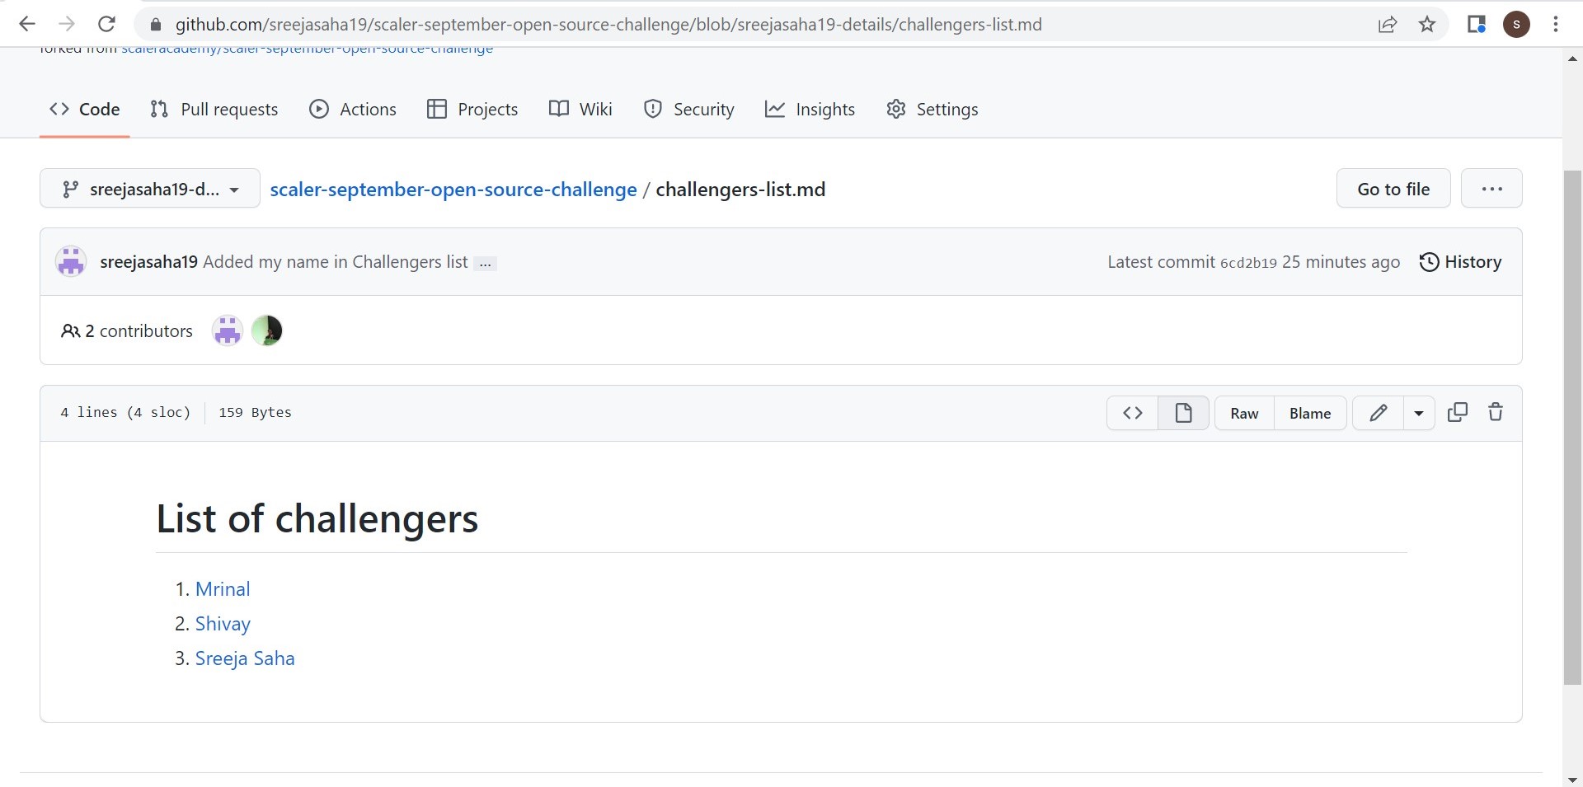The image size is (1583, 787).
Task: Switch to the Code tab
Action: pyautogui.click(x=85, y=110)
